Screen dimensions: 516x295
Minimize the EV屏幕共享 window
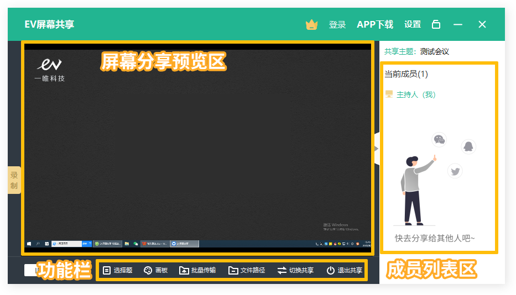[x=458, y=24]
